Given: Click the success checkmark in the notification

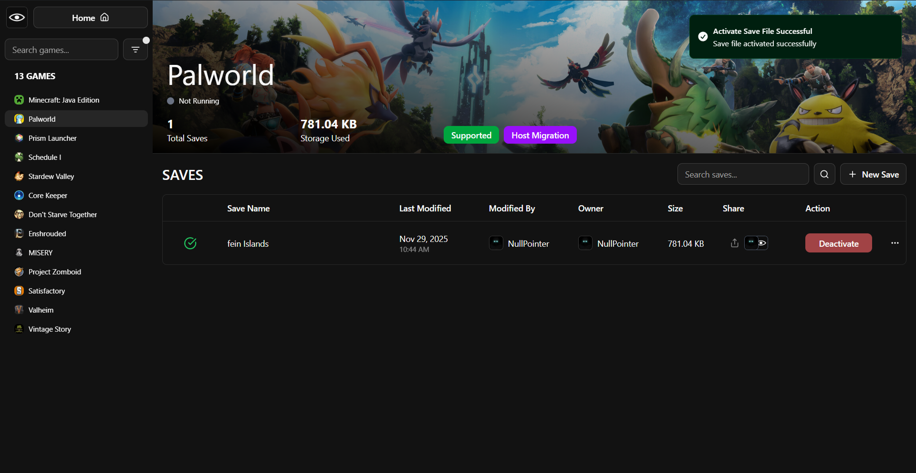Looking at the screenshot, I should pyautogui.click(x=703, y=37).
